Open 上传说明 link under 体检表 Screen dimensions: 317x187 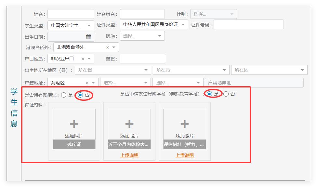tap(129, 155)
